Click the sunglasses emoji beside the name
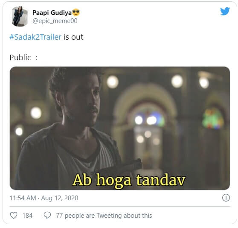This screenshot has height=228, width=238. [x=76, y=12]
